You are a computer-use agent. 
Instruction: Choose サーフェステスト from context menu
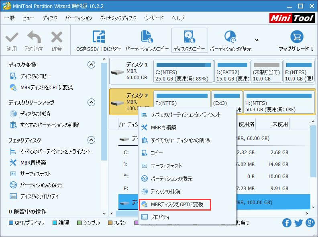[166, 166]
